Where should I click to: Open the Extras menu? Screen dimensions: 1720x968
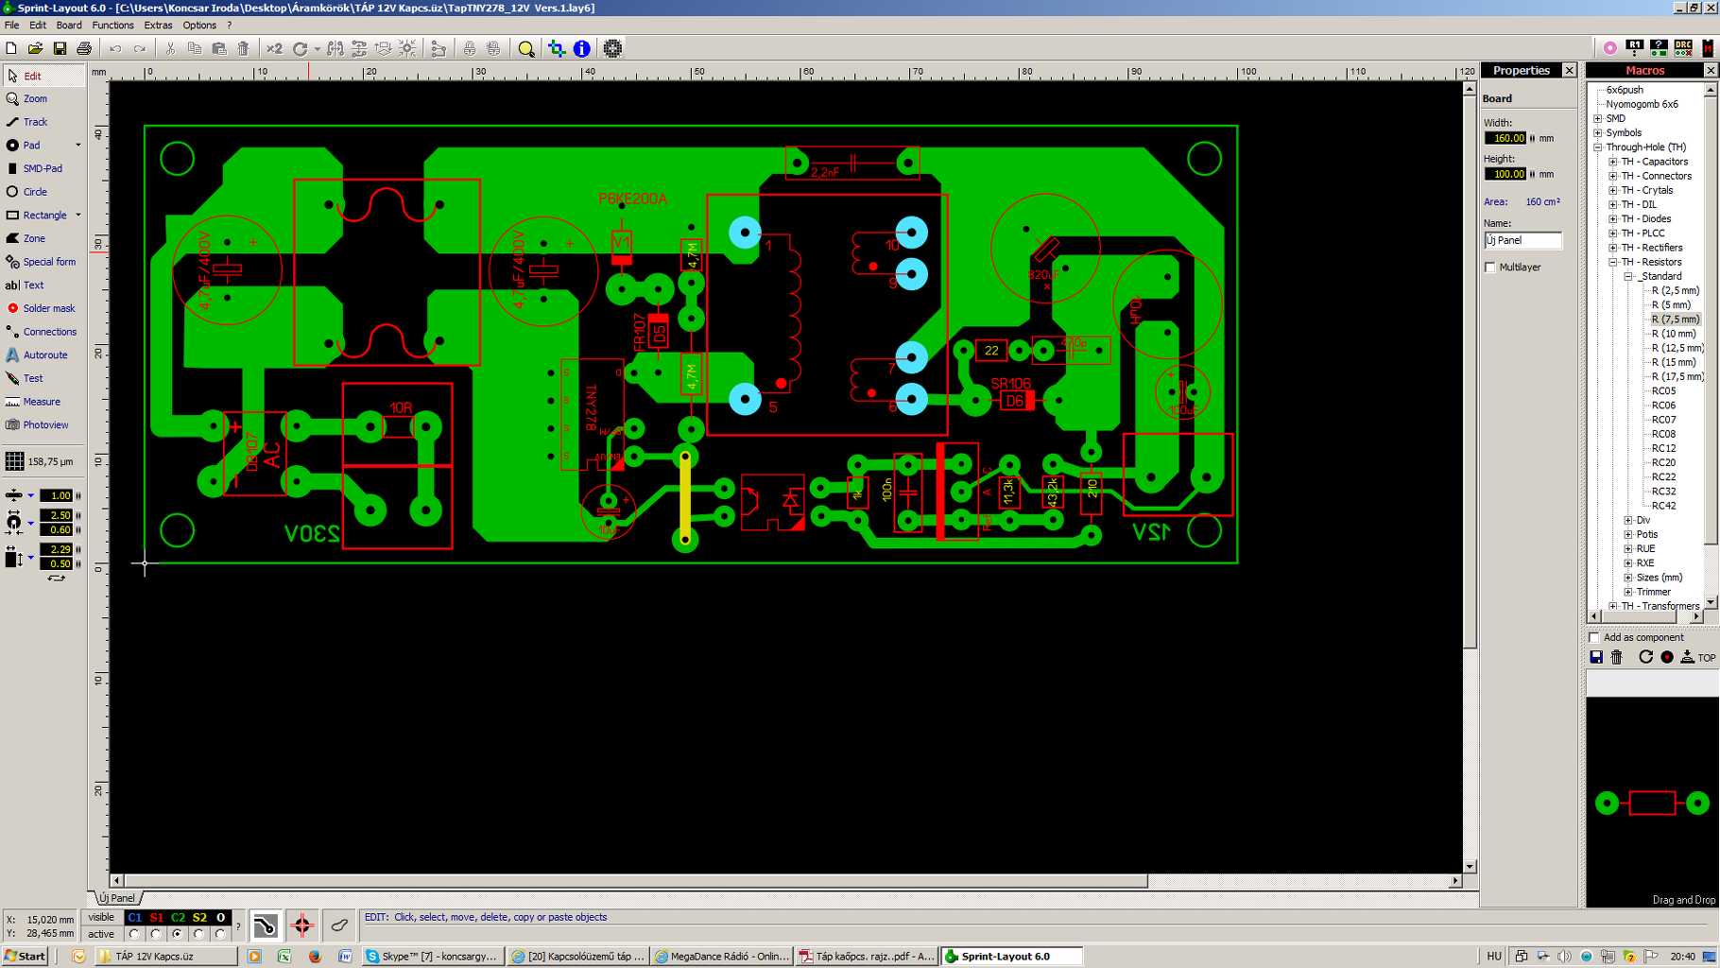click(x=158, y=26)
